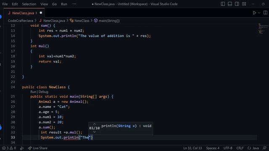Screen dimensions: 269x151
Task: Click 'Animal a = new Animal();' line
Action: point(63,102)
